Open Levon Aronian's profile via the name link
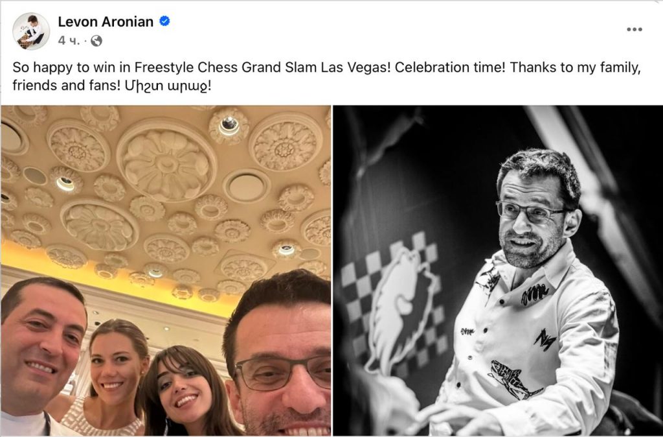 pyautogui.click(x=106, y=21)
